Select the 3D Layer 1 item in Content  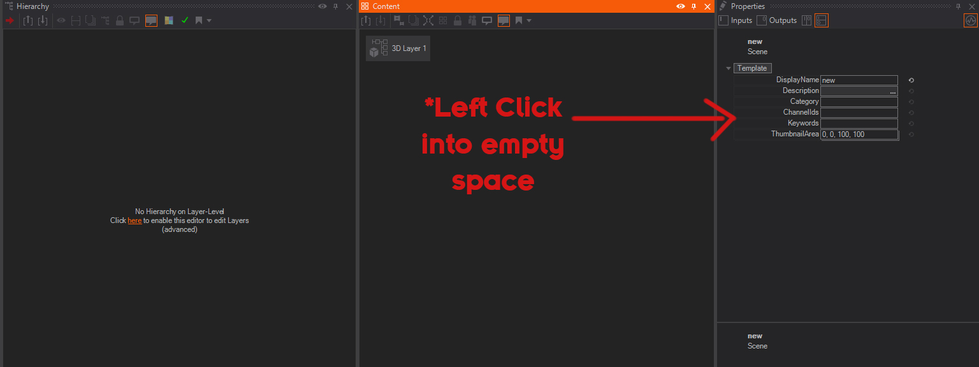398,48
